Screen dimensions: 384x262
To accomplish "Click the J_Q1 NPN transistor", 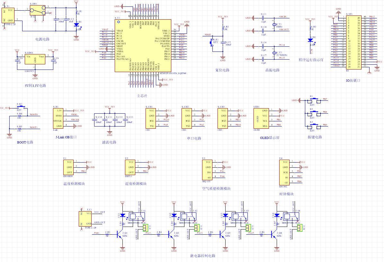I will pos(120,235).
